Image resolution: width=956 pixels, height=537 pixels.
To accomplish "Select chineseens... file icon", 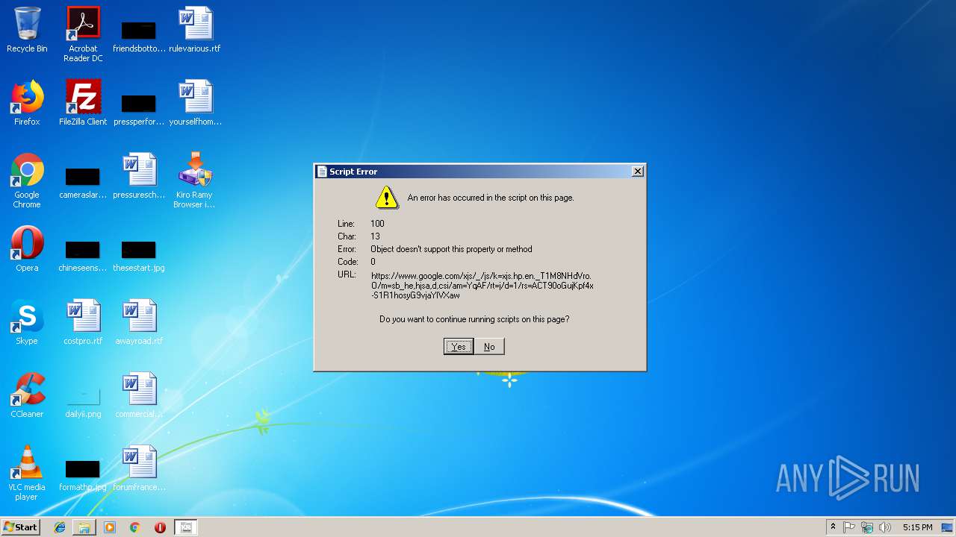I will tap(83, 256).
